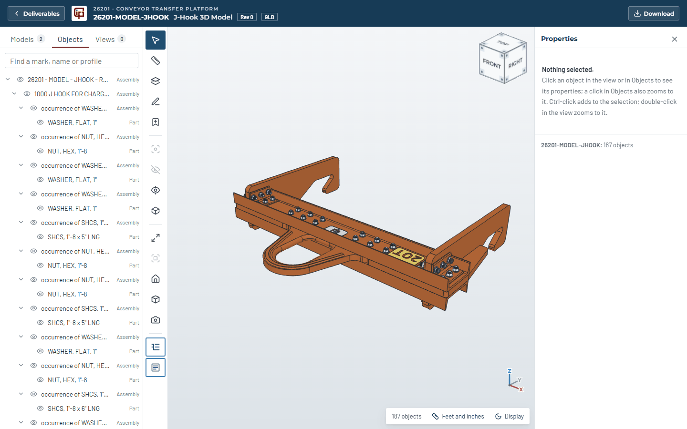Switch to the Models tab
687x429 pixels.
28,39
